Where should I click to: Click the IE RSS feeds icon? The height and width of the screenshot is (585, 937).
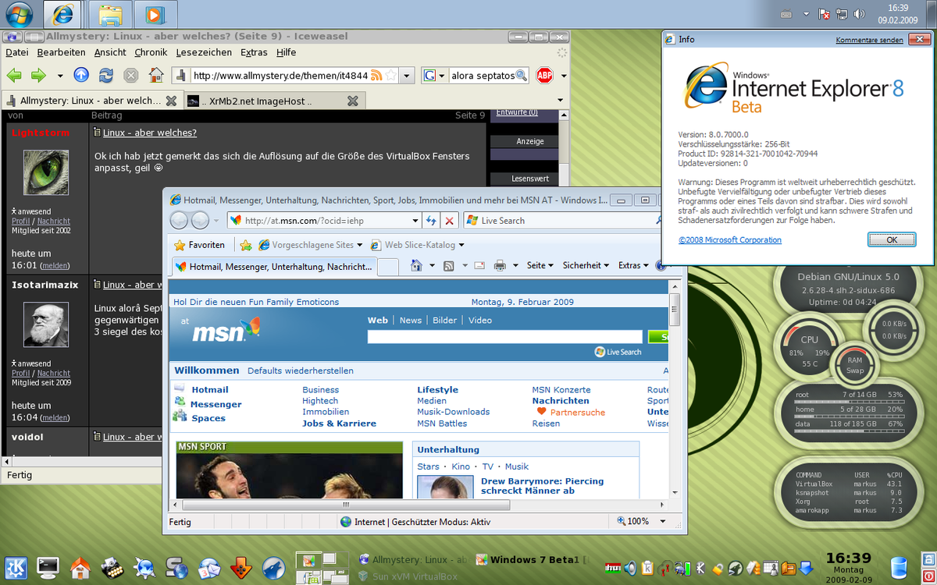[x=449, y=265]
